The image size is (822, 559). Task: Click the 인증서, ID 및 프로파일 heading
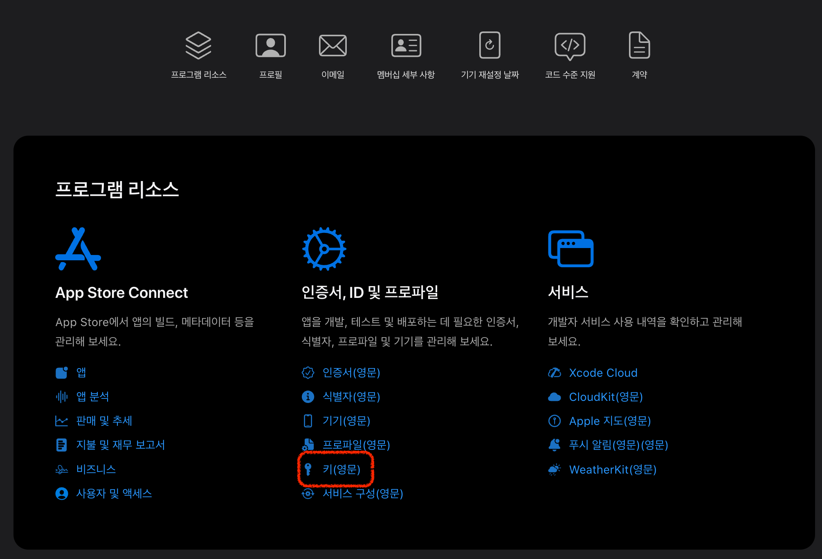pos(370,293)
